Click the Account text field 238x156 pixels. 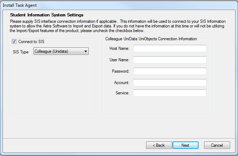click(170, 83)
